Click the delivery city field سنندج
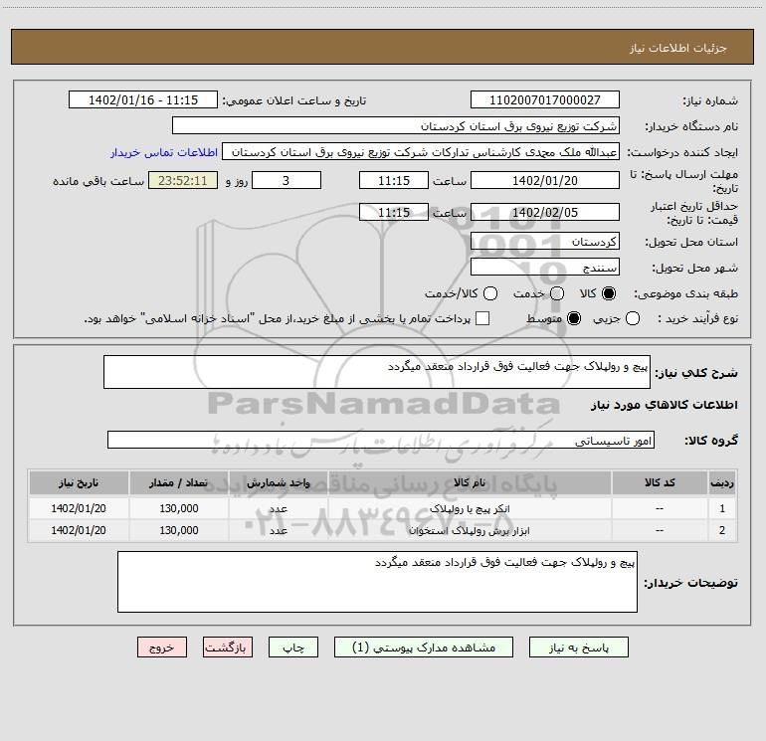The width and height of the screenshot is (766, 741). coord(545,268)
